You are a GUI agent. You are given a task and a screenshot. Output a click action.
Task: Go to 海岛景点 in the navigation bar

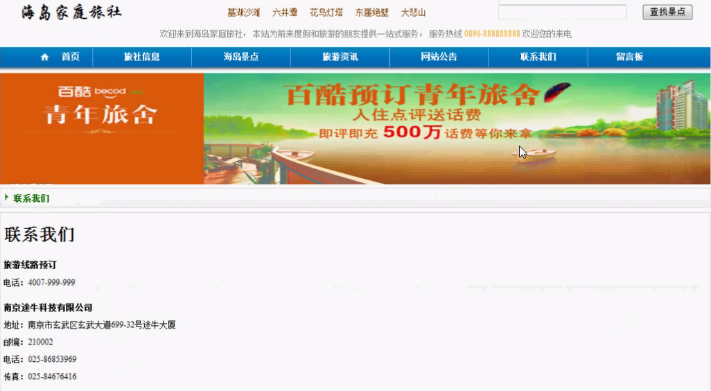coord(240,57)
